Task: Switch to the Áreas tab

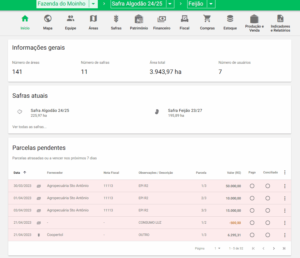Action: [x=93, y=22]
